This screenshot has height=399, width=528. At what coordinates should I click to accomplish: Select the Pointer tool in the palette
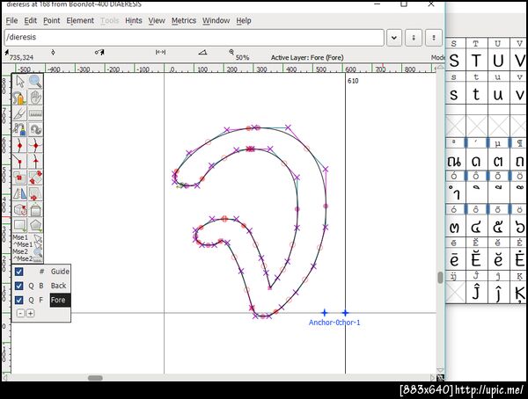19,82
